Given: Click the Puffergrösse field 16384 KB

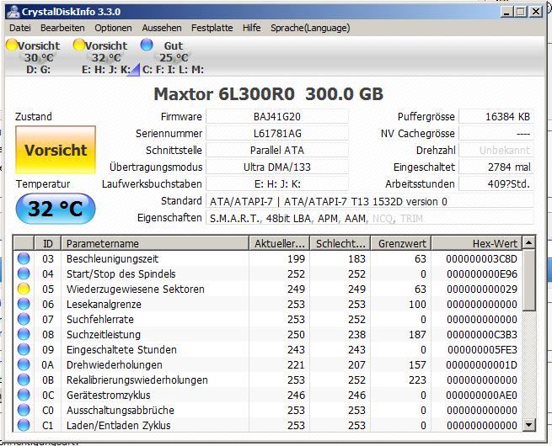Looking at the screenshot, I should point(496,116).
